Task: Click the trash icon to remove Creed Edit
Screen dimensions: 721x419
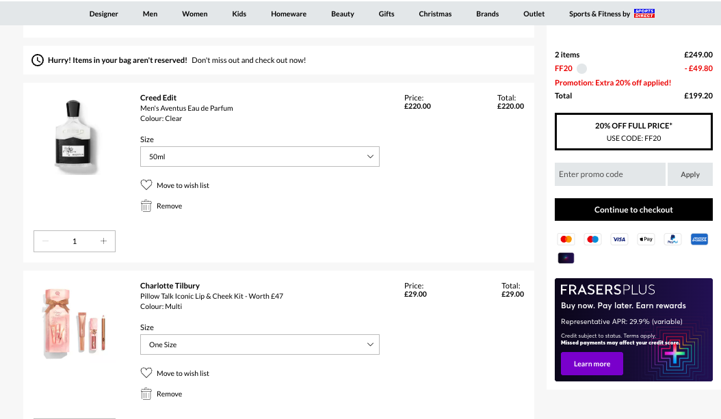Action: tap(146, 205)
